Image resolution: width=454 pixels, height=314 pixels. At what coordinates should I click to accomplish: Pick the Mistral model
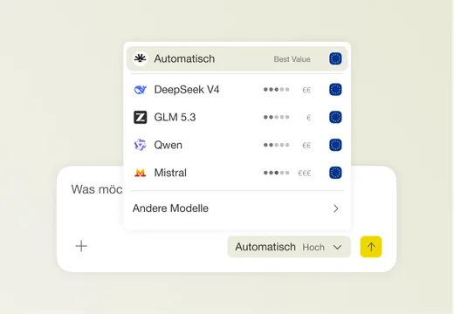[237, 173]
